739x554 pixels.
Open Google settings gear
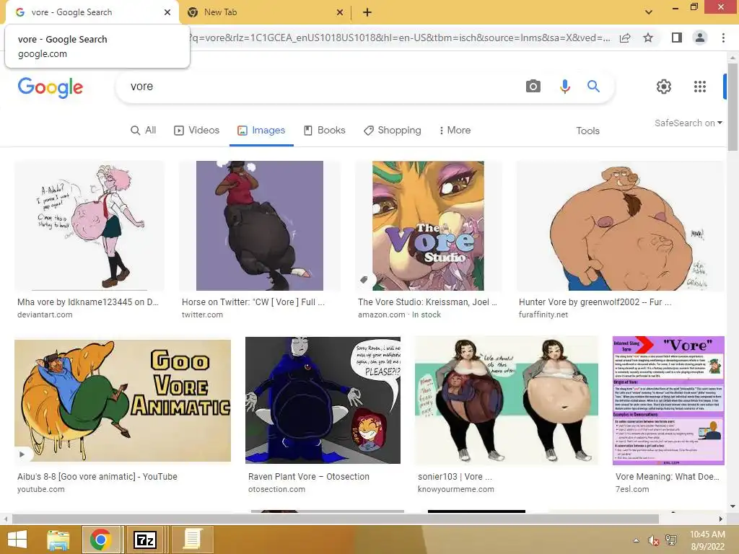click(x=664, y=87)
